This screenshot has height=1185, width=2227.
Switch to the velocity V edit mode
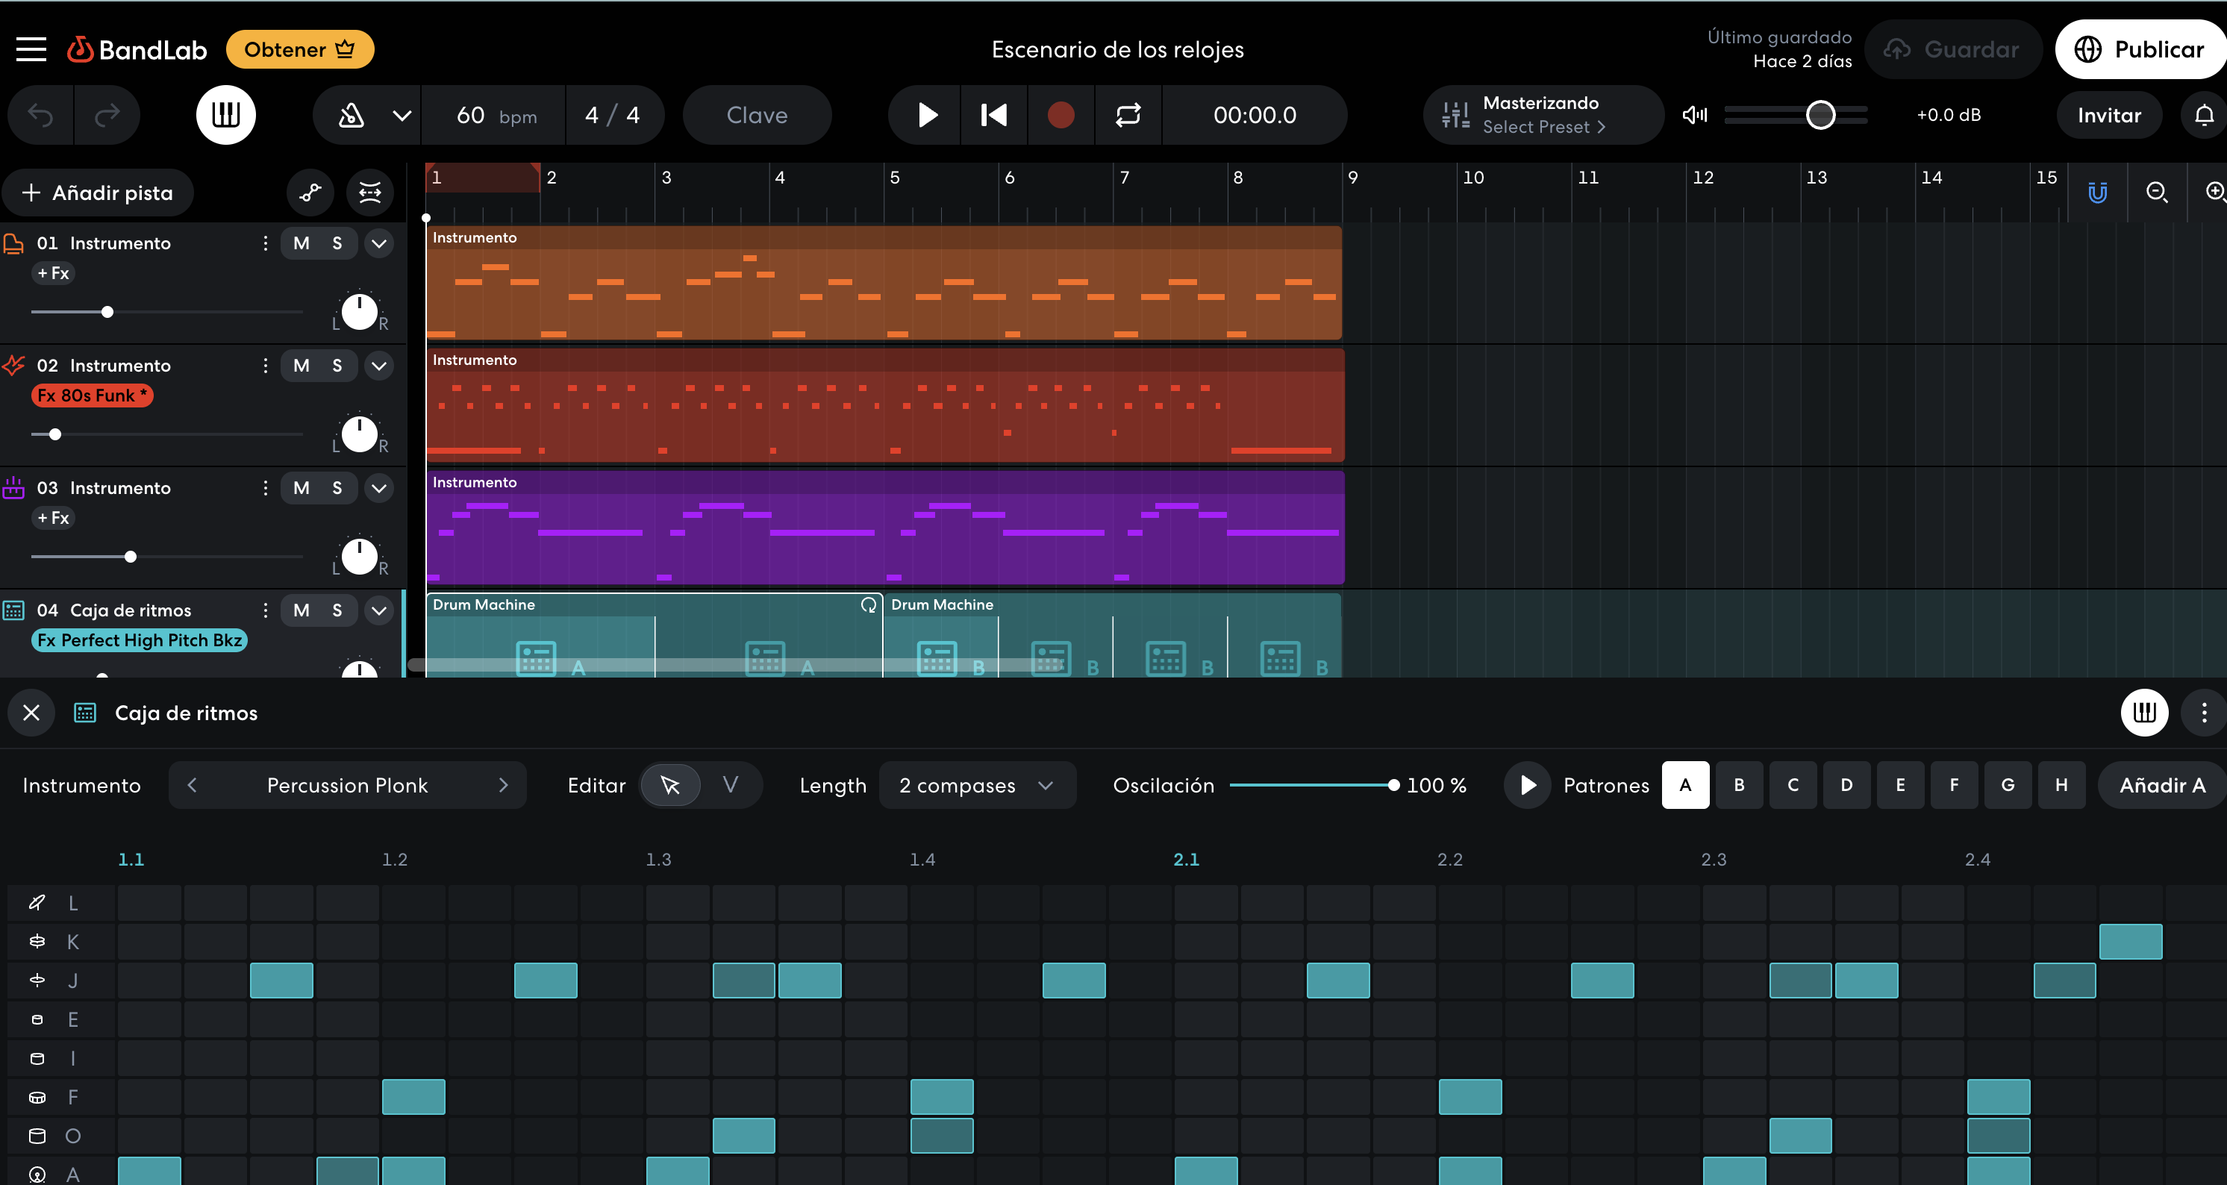pyautogui.click(x=731, y=785)
